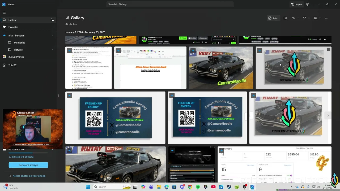
Task: Toggle the Select mode button
Action: (273, 18)
